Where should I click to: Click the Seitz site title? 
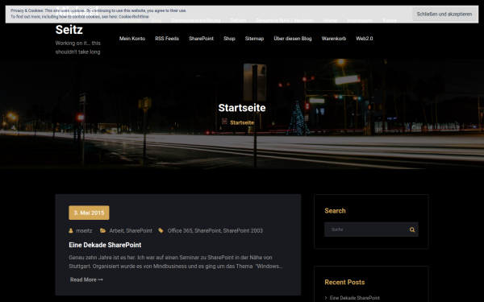(x=69, y=30)
